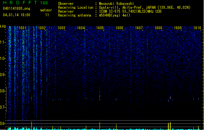Click the 1.1 kHz axis tick label

pyautogui.click(x=3, y=42)
